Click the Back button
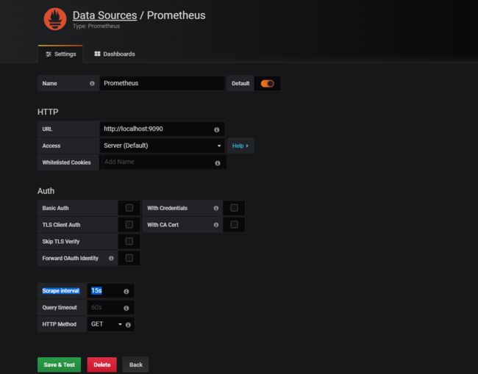The width and height of the screenshot is (478, 374). tap(135, 365)
